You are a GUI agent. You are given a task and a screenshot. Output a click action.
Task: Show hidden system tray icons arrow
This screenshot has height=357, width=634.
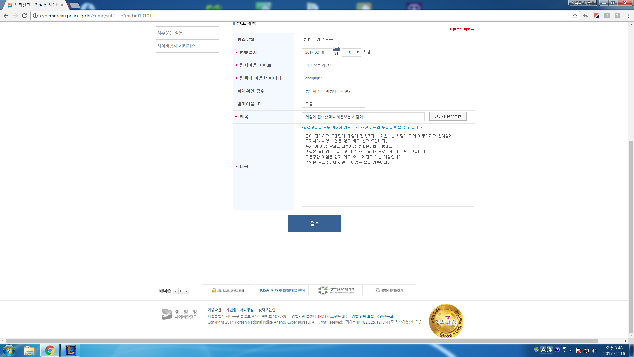tap(570, 351)
